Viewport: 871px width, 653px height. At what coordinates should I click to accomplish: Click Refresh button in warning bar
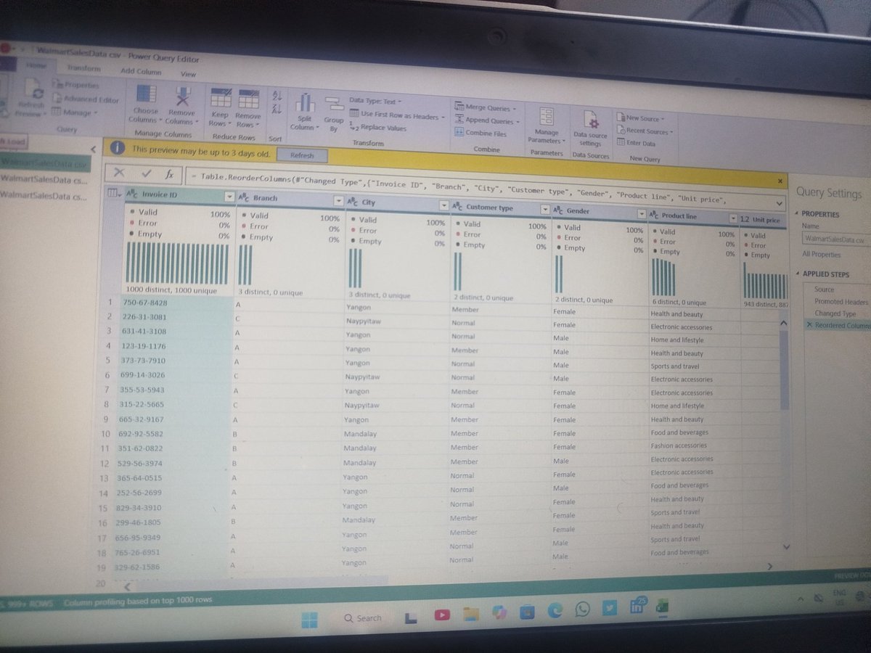point(303,155)
